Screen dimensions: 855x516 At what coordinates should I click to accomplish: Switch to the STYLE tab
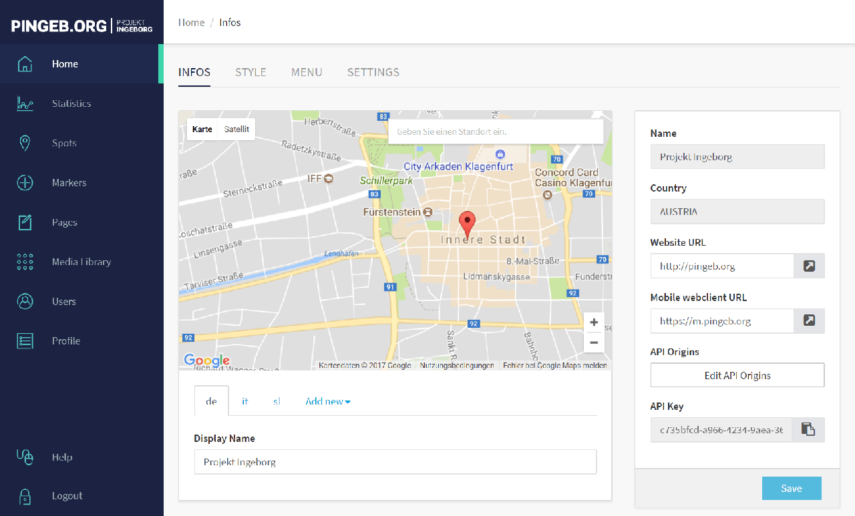tap(250, 72)
